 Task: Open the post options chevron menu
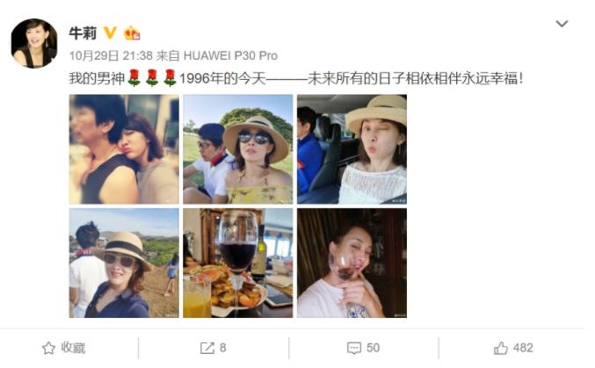562,24
